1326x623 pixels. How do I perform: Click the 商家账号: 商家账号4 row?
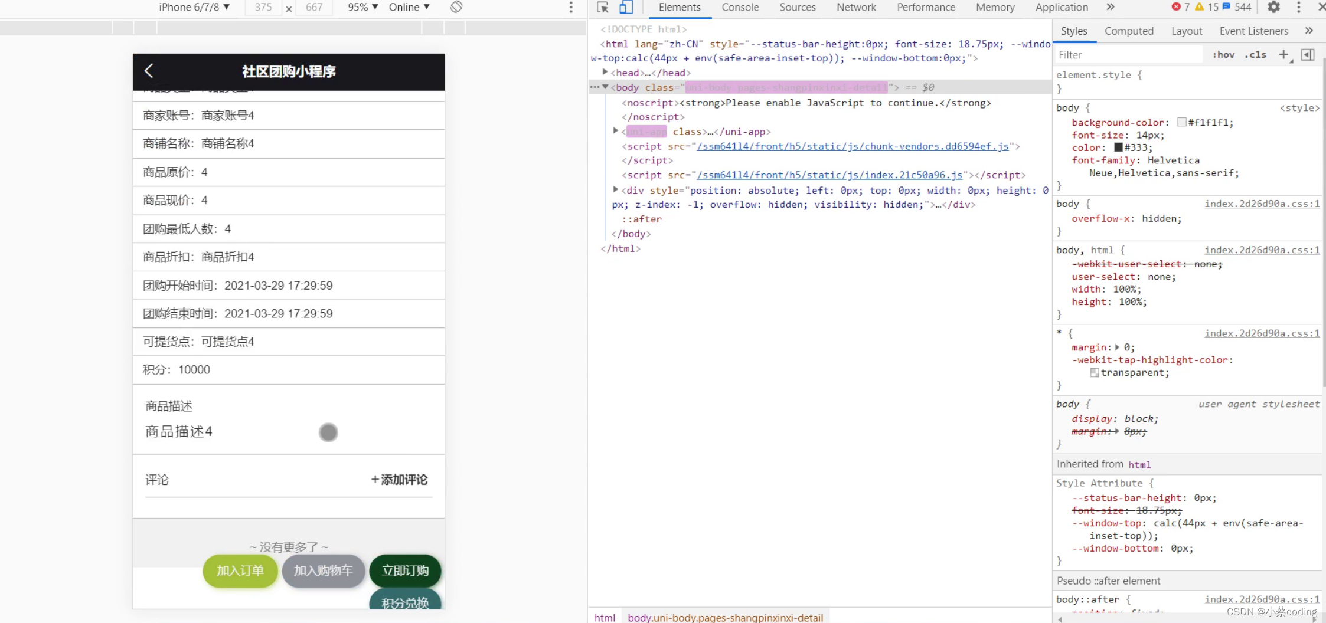coord(289,116)
